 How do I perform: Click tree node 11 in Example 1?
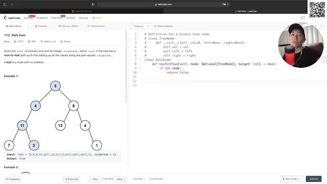tap(22, 126)
